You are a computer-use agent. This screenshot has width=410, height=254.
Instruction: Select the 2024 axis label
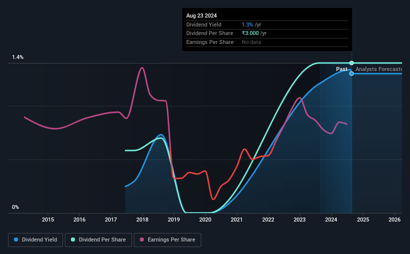point(331,219)
